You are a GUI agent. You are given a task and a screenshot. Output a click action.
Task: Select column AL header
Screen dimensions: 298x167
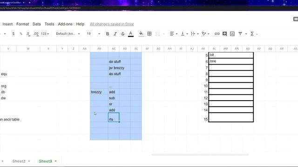click(x=214, y=49)
